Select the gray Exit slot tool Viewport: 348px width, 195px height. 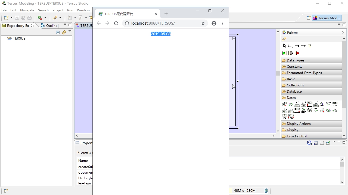(x=291, y=53)
